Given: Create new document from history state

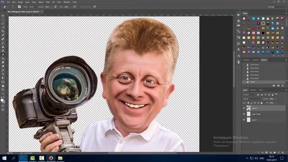Looking at the screenshot, I should (274, 85).
